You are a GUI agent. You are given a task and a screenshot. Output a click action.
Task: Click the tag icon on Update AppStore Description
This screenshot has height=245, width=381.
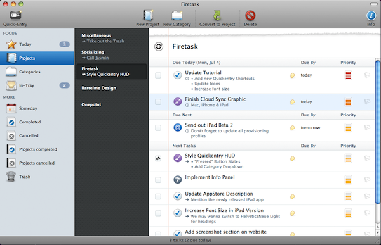[x=293, y=196]
